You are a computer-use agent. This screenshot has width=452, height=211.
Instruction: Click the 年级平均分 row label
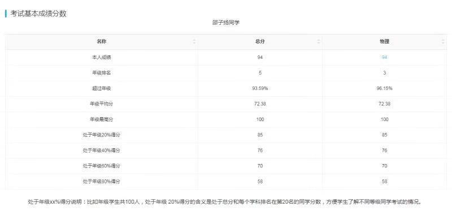point(102,104)
